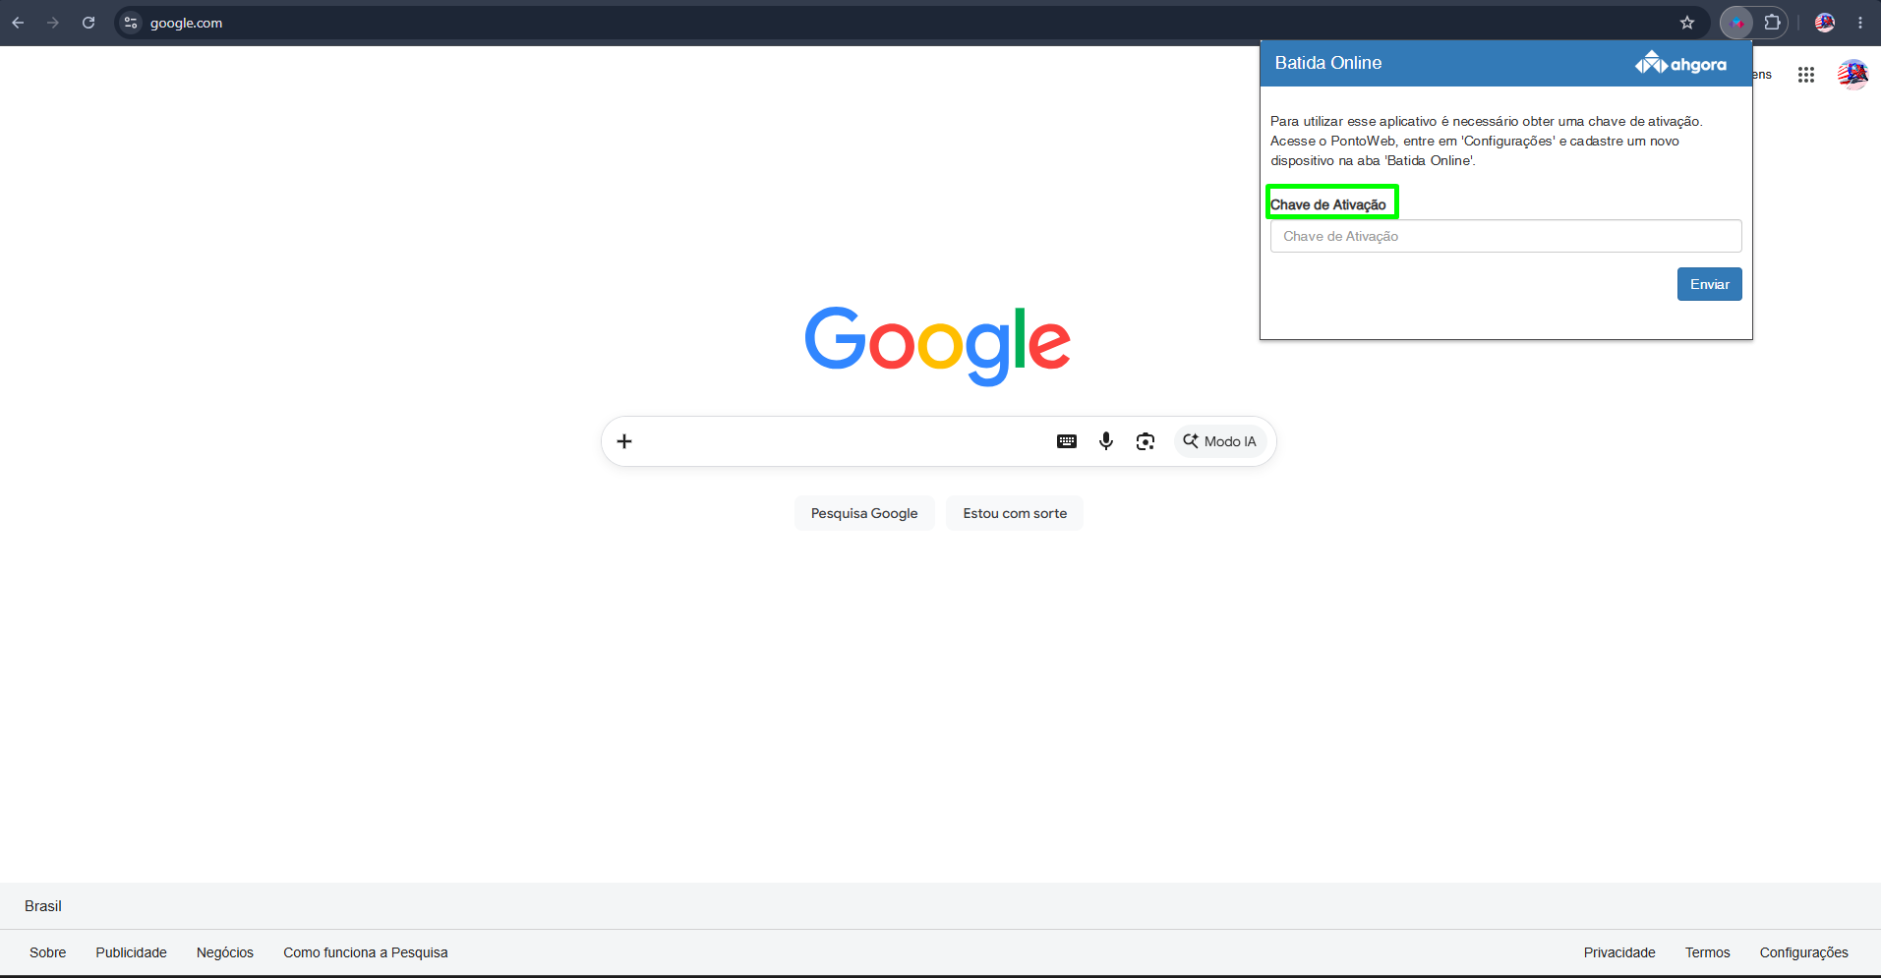Image resolution: width=1881 pixels, height=978 pixels.
Task: Open the Privacidade footer link
Action: click(x=1619, y=952)
